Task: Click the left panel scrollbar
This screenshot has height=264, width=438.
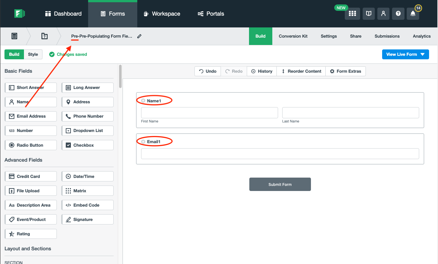Action: 120,77
